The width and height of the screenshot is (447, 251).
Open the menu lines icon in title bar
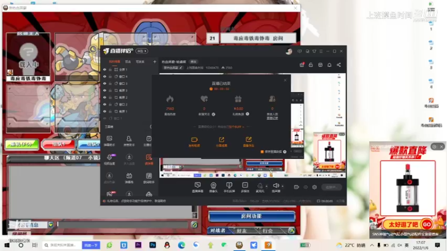321,51
